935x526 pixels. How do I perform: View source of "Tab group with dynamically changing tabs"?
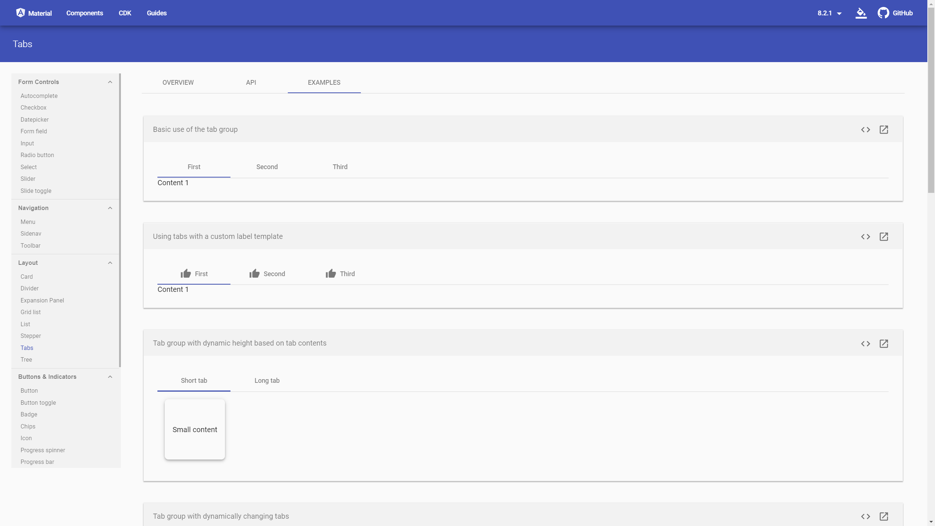pyautogui.click(x=866, y=517)
